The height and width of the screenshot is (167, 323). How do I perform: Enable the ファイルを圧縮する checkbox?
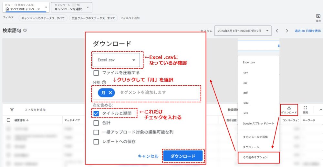coord(96,73)
